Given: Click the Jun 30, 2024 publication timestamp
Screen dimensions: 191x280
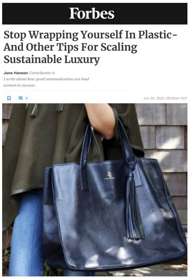Looking at the screenshot, I should click(165, 98).
